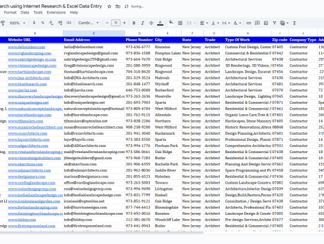This screenshot has width=324, height=244.
Task: Insert chart icon
Action: [x=266, y=23]
